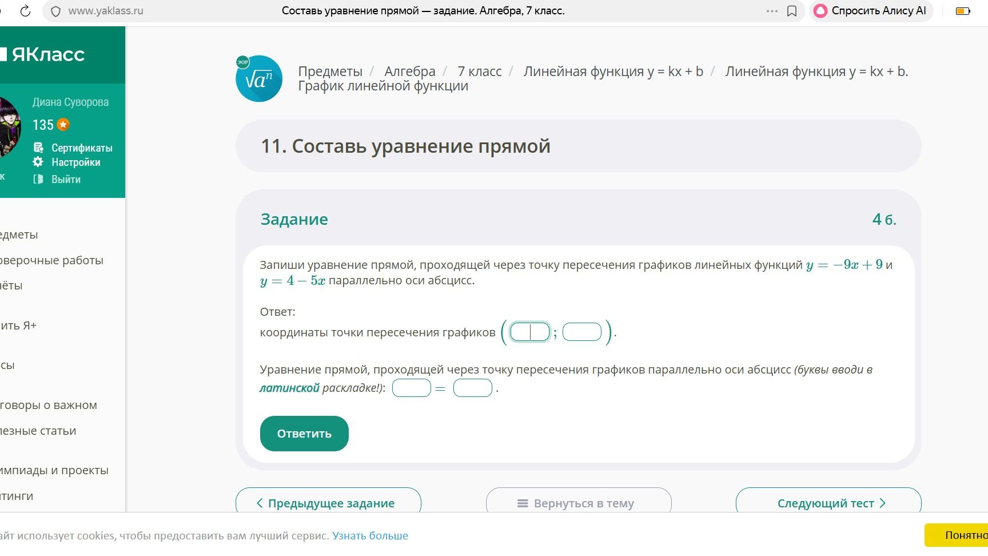Go to Предыдущее задание

(328, 503)
